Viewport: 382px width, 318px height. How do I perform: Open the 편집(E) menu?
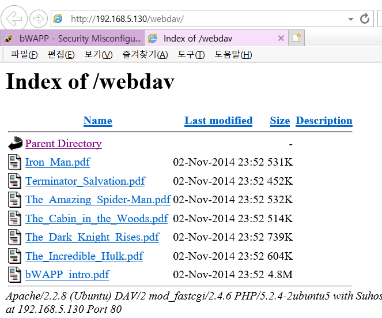coord(61,54)
